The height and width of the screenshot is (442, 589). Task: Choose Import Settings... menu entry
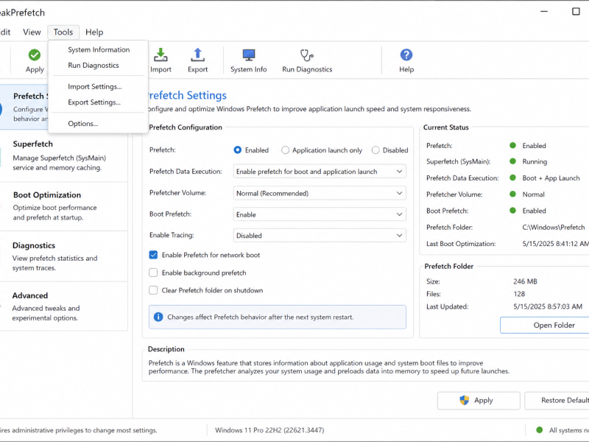point(98,86)
